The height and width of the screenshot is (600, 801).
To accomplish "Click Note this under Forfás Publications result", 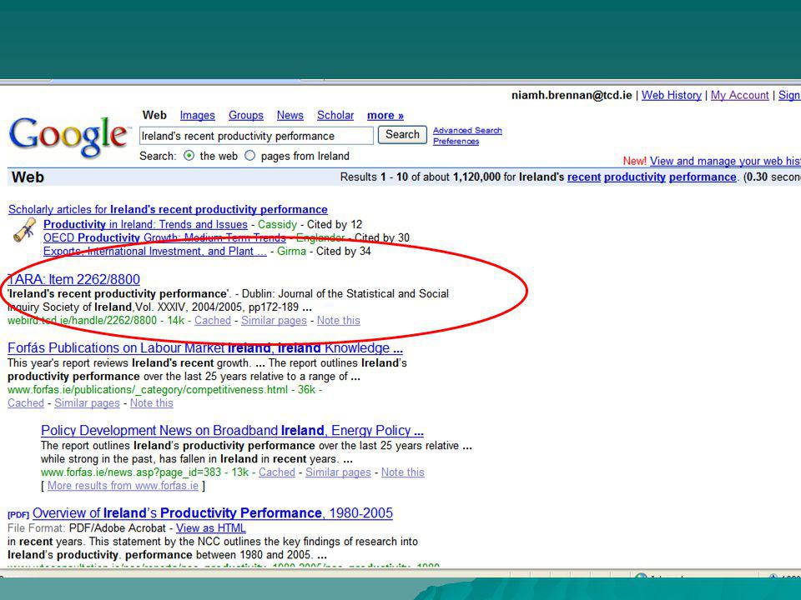I will 151,403.
